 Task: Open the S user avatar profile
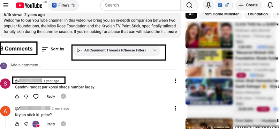click(5, 83)
